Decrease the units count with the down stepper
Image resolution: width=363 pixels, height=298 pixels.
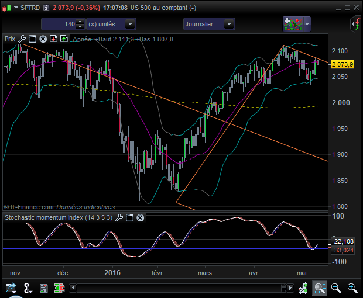click(80, 26)
